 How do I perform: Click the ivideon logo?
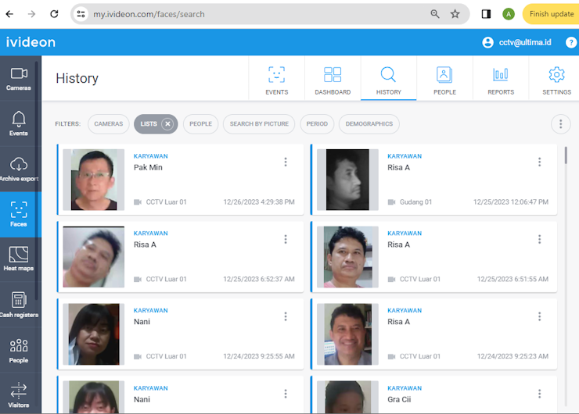point(31,42)
